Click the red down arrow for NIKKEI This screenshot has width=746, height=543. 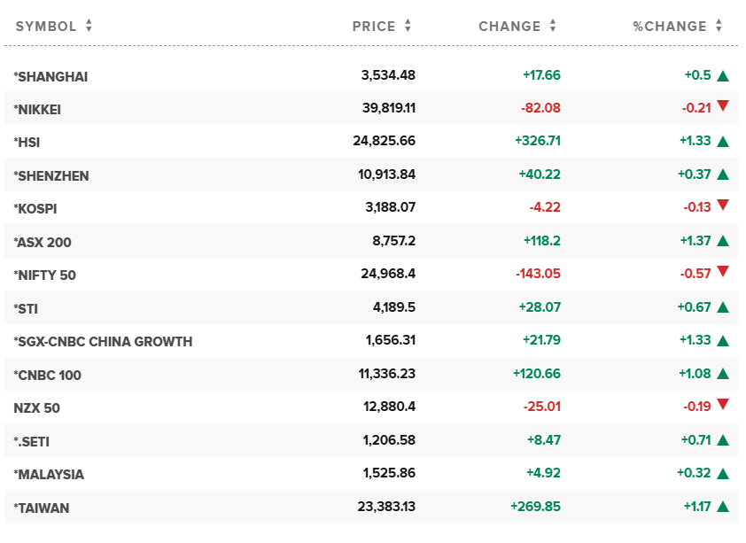click(x=723, y=106)
